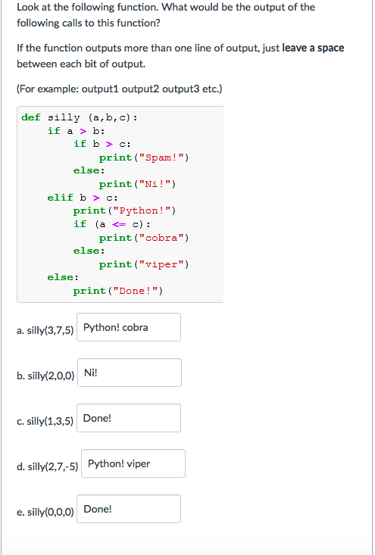The image size is (375, 555).
Task: Click the label 'b. silly(2,0,0)'
Action: click(x=45, y=376)
